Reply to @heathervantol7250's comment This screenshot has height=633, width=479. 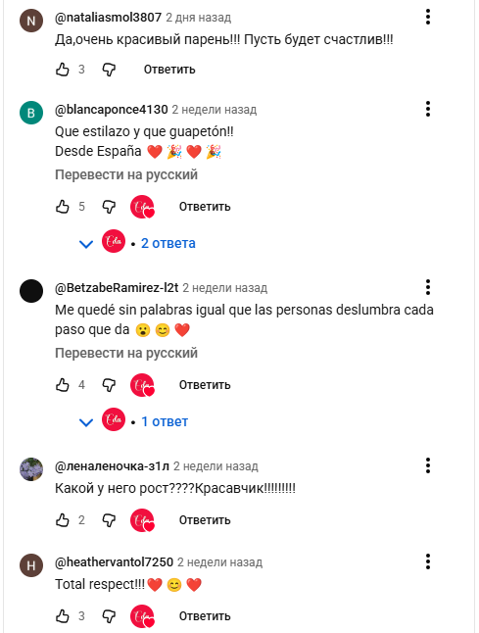[x=205, y=616]
